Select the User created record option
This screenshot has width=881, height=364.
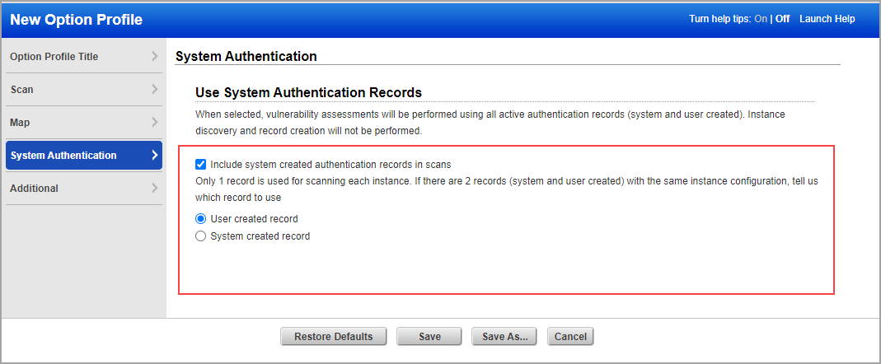point(200,218)
